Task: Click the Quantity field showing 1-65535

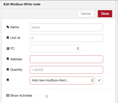Action: pyautogui.click(x=66, y=70)
